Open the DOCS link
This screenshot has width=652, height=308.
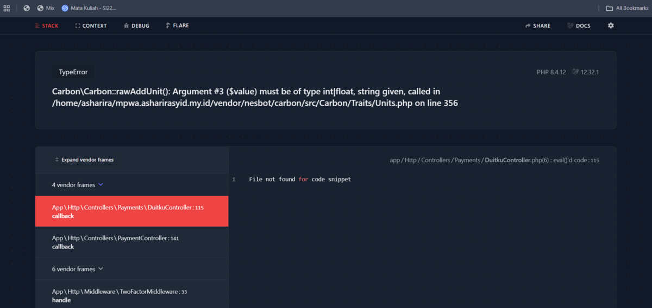point(579,25)
